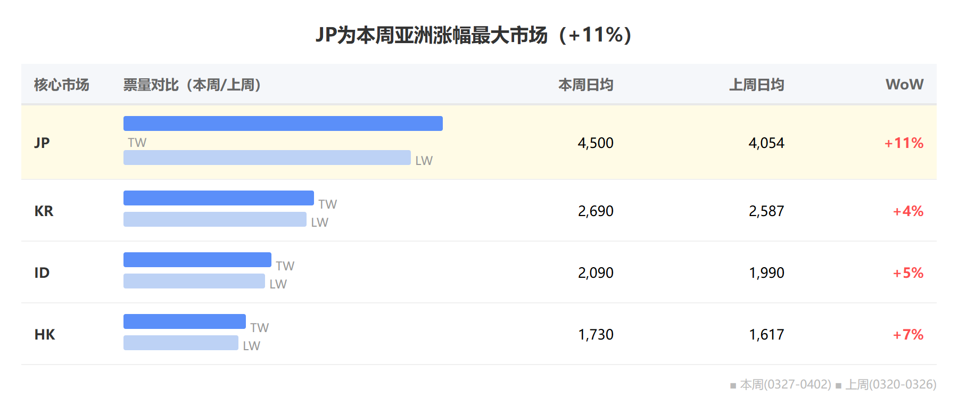Click ID's light blue LW bar
Viewport: 958px width, 413px height.
pyautogui.click(x=194, y=281)
